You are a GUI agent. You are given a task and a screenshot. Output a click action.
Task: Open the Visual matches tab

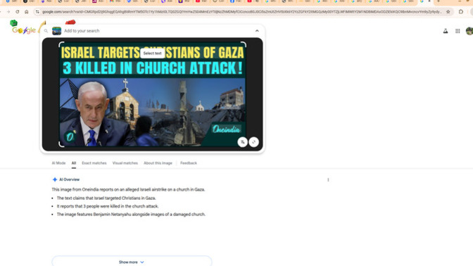(125, 163)
